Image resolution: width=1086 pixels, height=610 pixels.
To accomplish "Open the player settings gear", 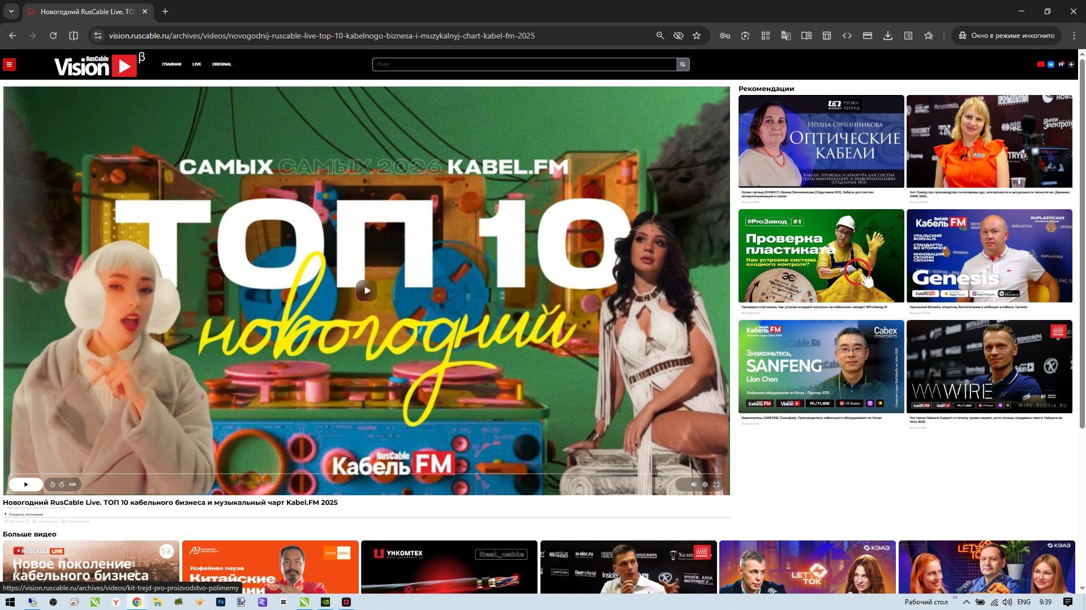I will coord(705,484).
